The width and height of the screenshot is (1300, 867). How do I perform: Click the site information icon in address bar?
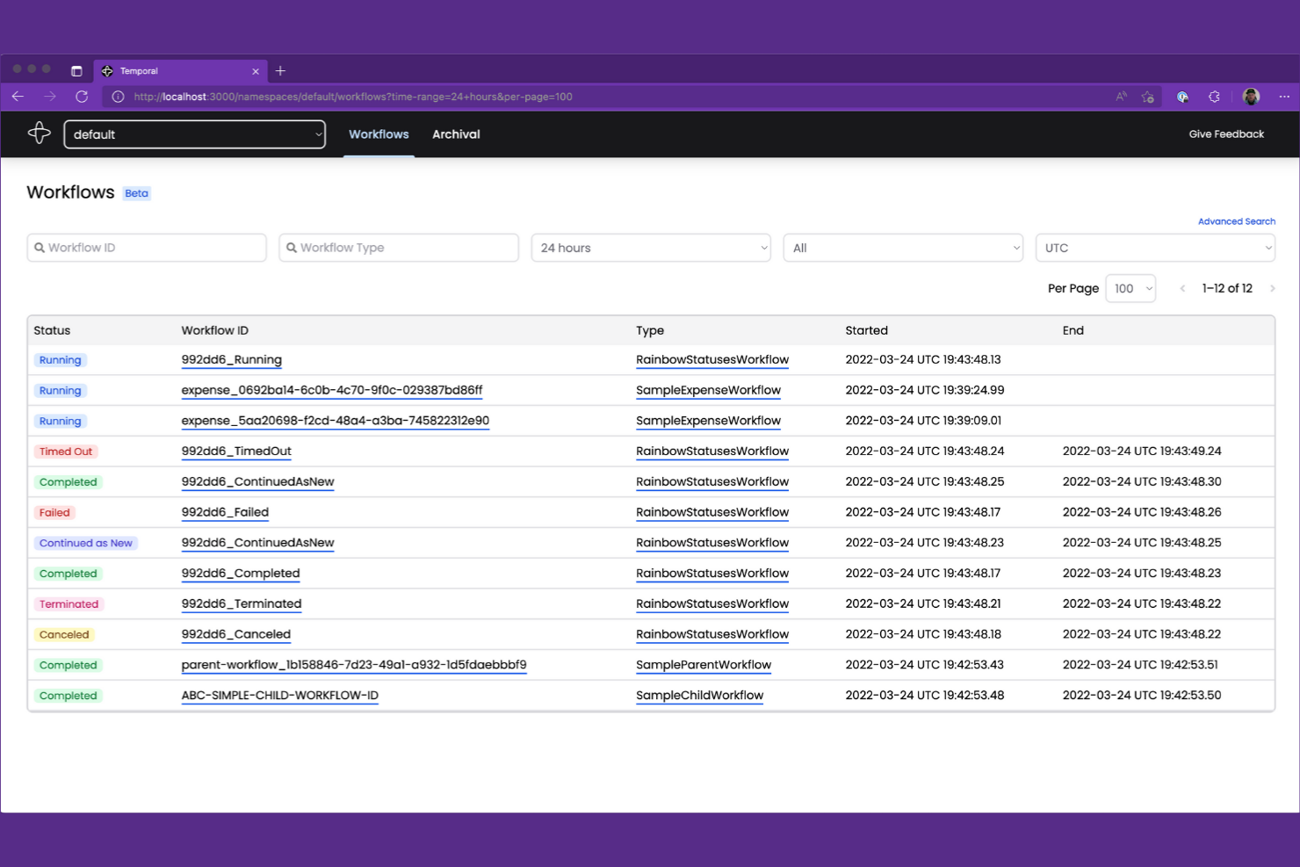118,97
